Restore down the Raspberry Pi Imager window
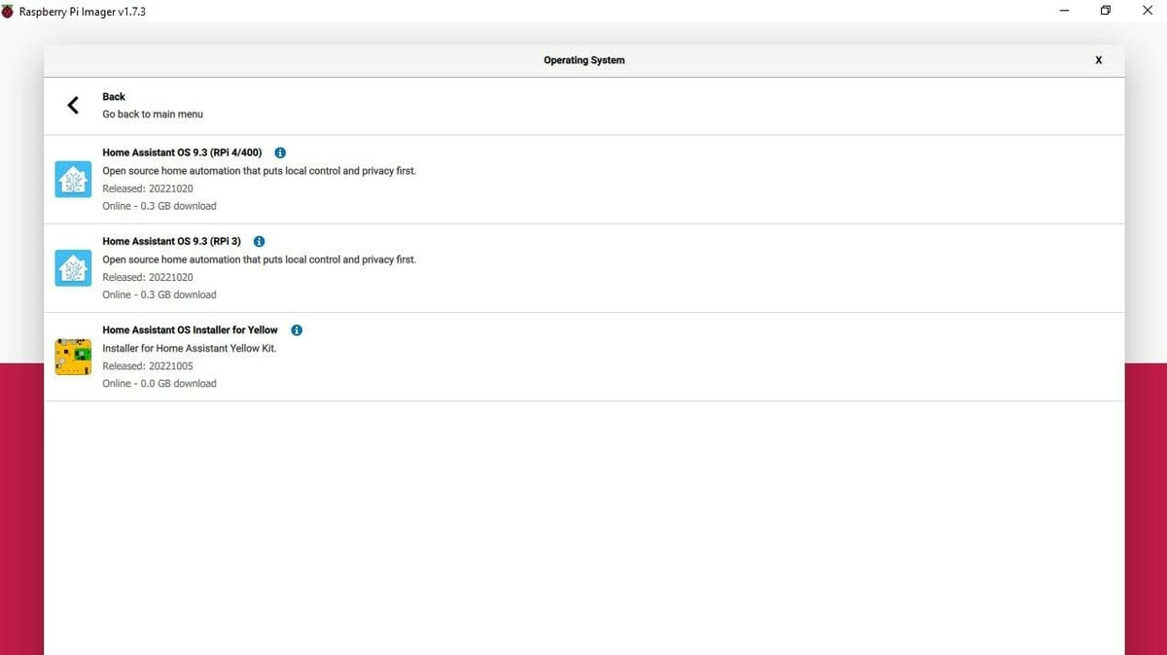Viewport: 1167px width, 655px height. (x=1105, y=11)
